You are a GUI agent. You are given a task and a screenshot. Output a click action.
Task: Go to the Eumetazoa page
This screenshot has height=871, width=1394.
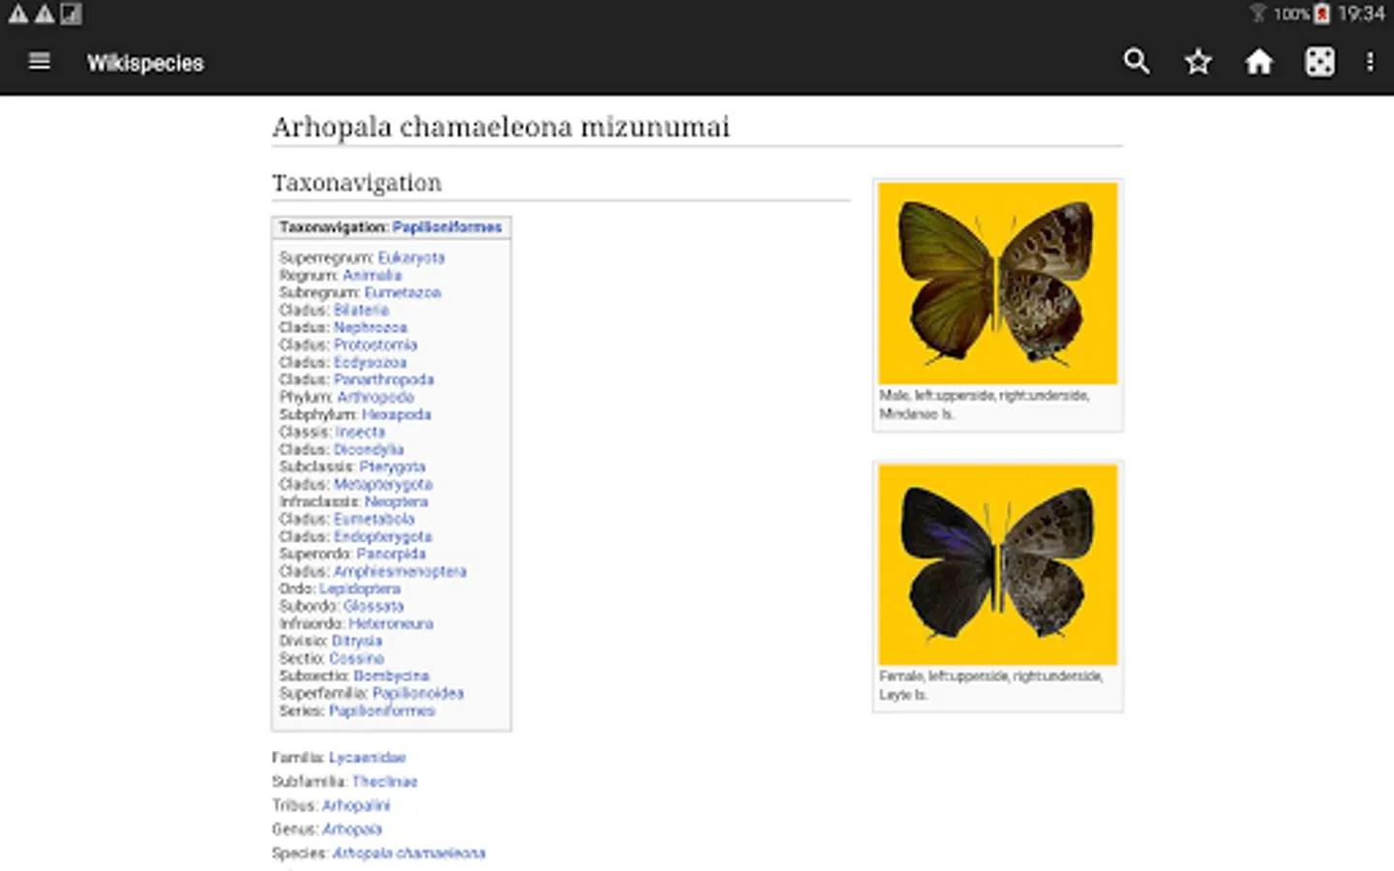(403, 292)
